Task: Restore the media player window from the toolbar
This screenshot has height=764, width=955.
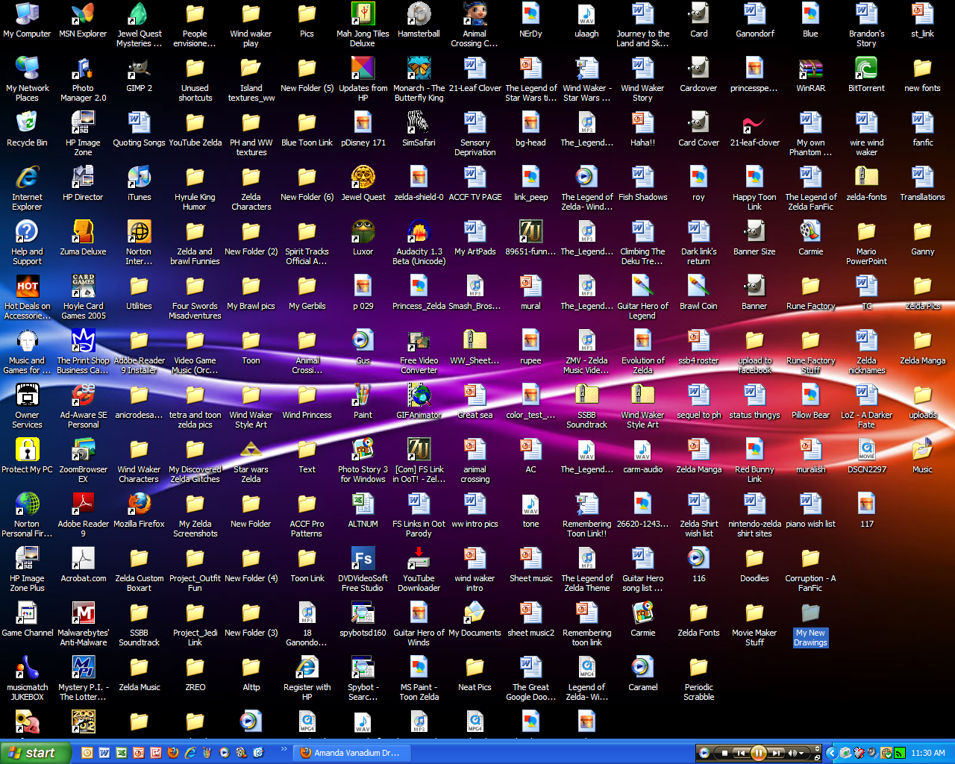Action: coord(817,757)
